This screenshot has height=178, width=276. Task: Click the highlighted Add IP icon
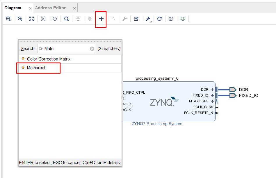(101, 19)
